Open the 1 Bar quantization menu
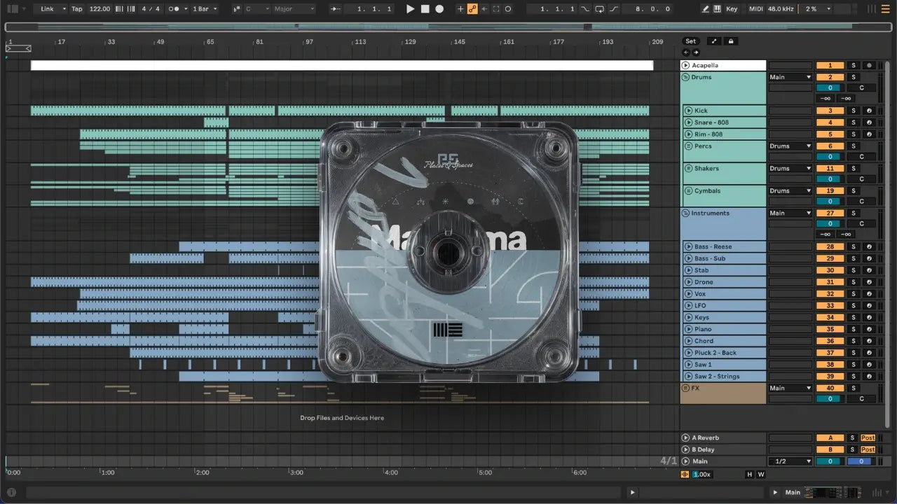Image resolution: width=897 pixels, height=504 pixels. [205, 9]
